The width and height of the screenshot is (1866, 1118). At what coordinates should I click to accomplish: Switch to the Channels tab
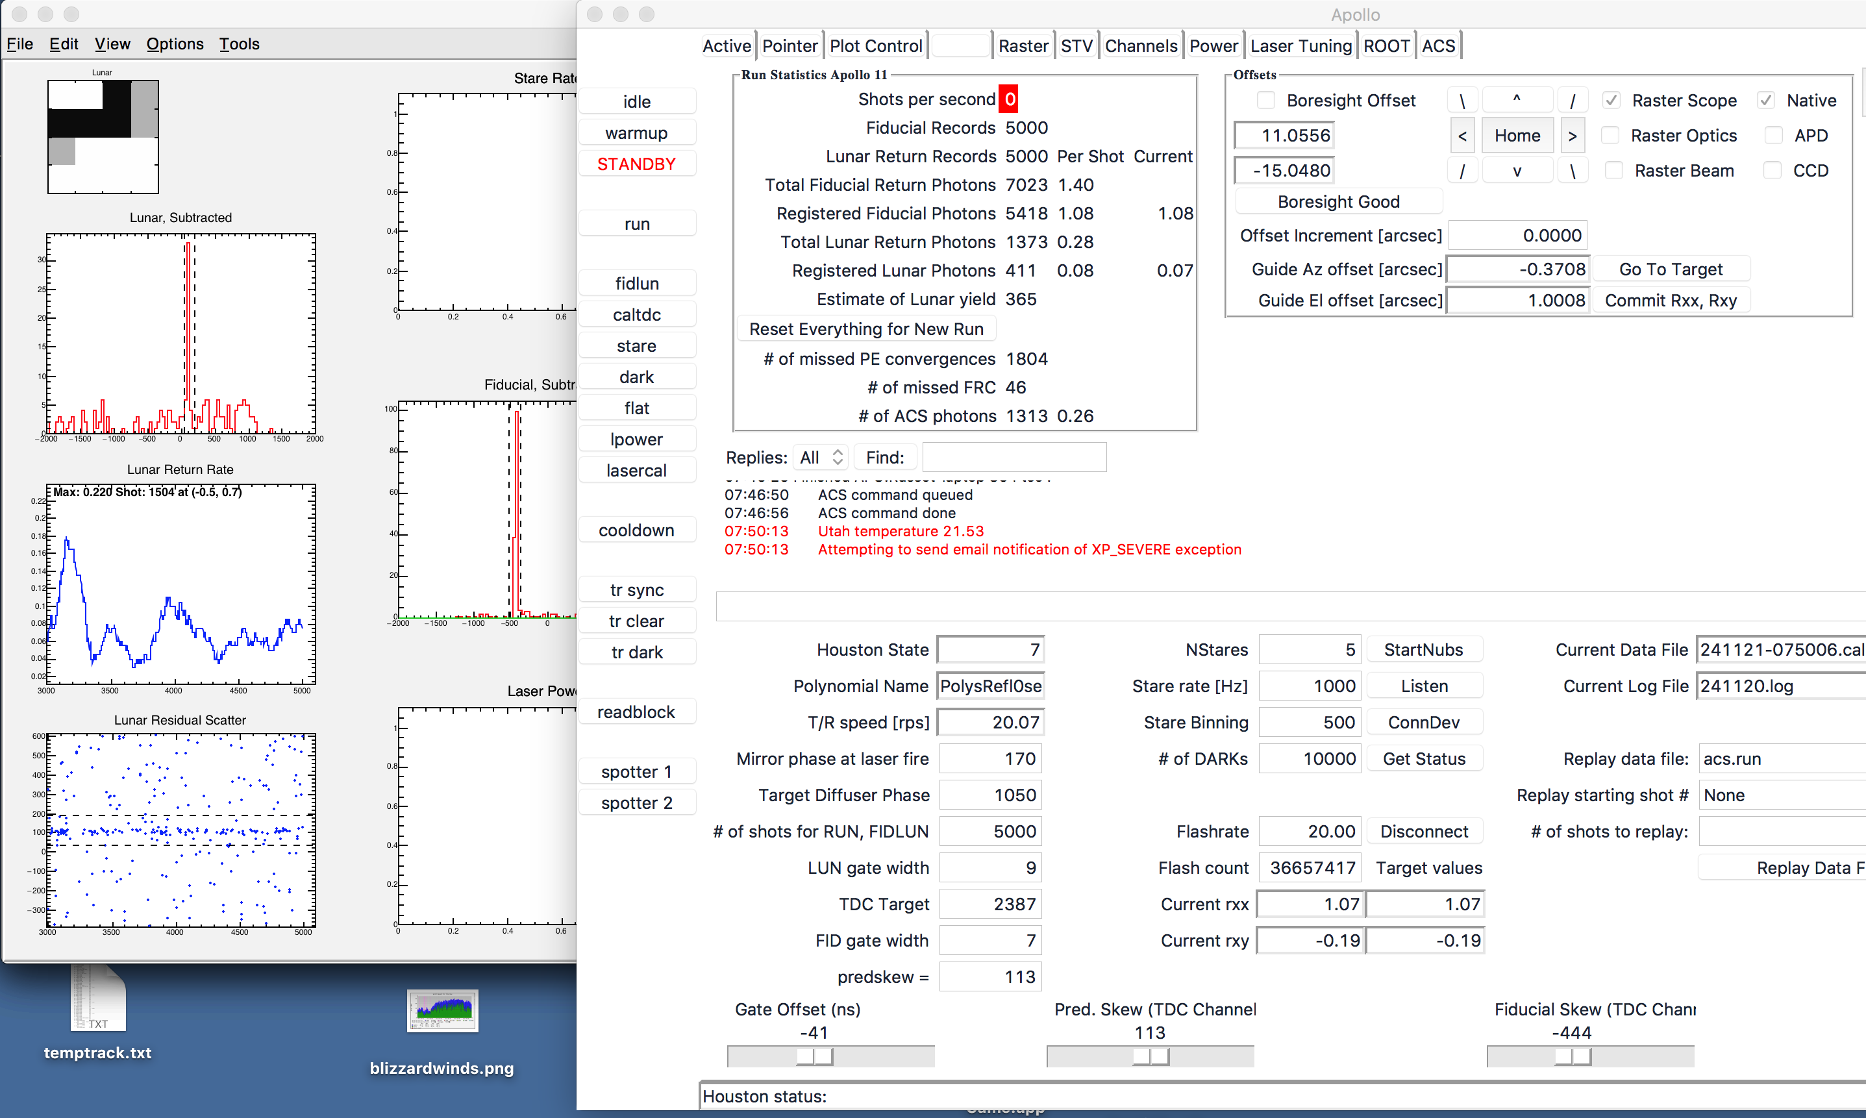click(x=1141, y=46)
